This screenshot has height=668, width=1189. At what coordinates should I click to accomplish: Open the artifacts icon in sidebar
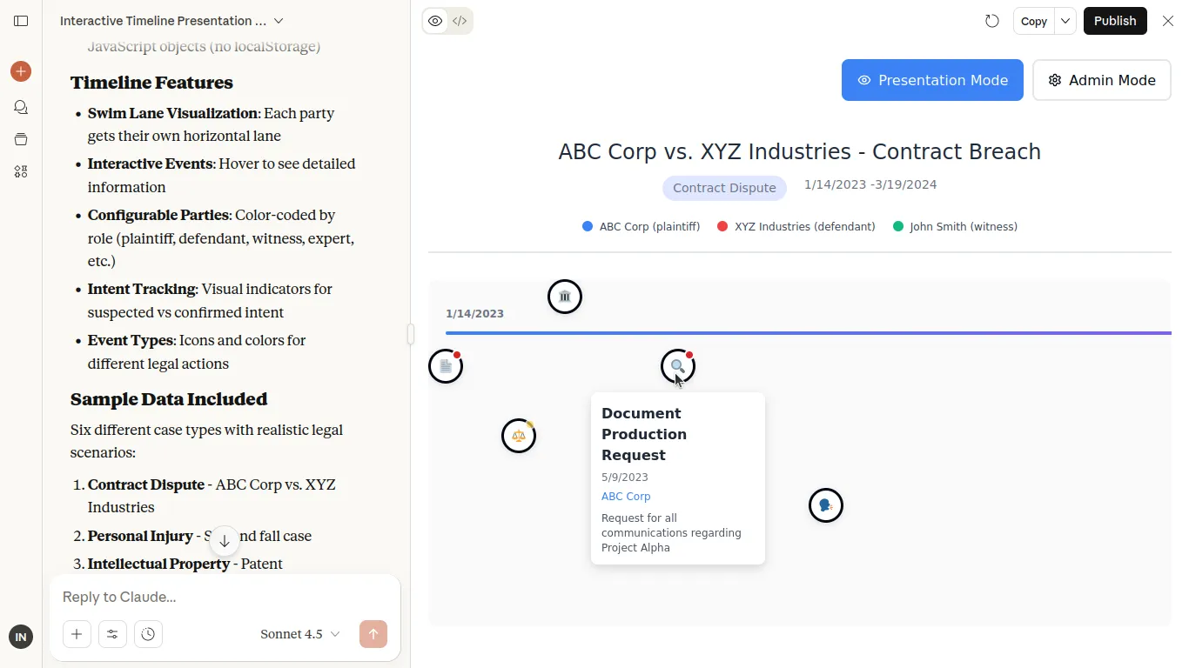21,171
